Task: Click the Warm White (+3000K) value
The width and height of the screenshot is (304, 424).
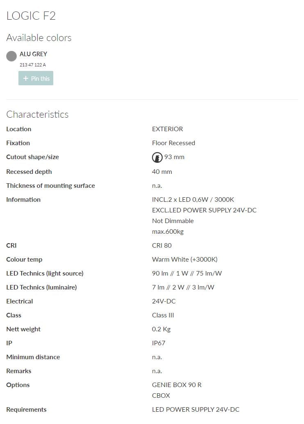Action: pyautogui.click(x=184, y=259)
